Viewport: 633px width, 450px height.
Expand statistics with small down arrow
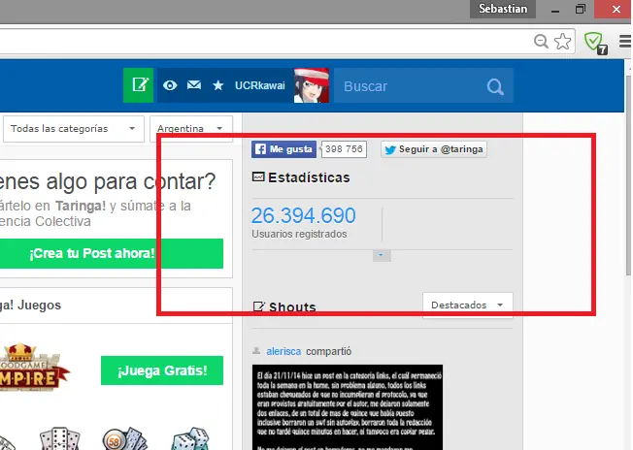point(382,255)
